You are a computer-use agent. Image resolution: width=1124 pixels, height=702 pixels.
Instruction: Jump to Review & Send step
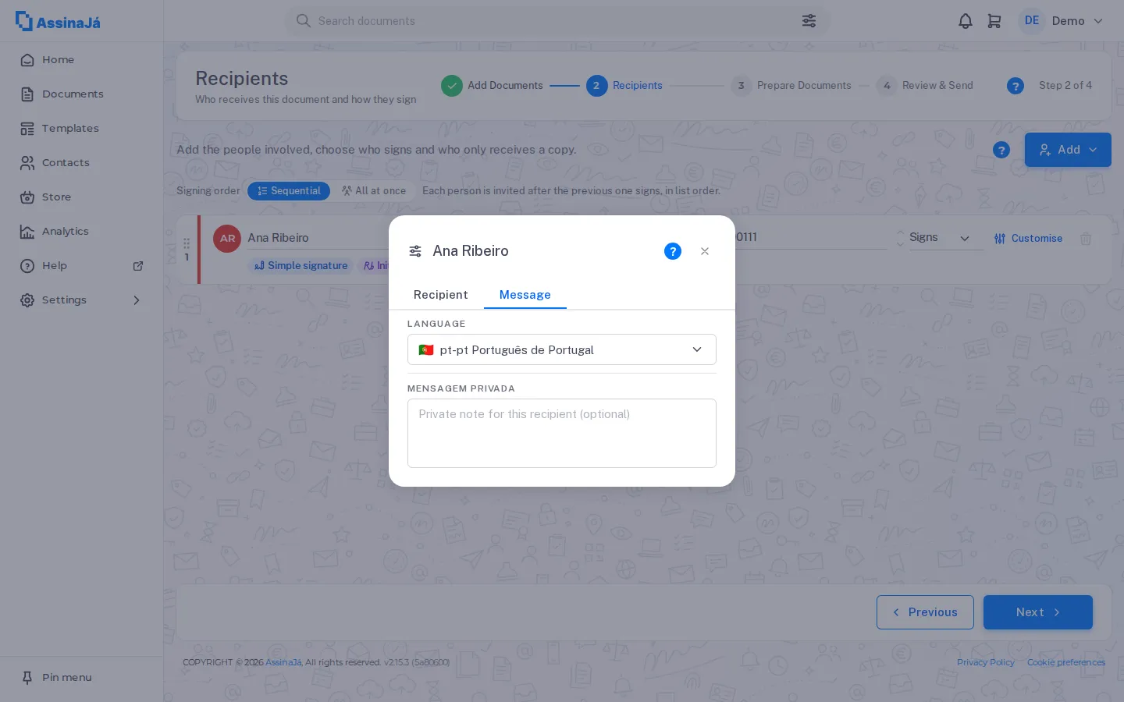tap(925, 86)
